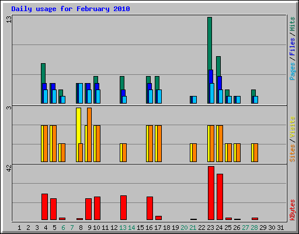The image size is (299, 234).
Task: Click the green weekend day label '21'
Action: [x=193, y=228]
